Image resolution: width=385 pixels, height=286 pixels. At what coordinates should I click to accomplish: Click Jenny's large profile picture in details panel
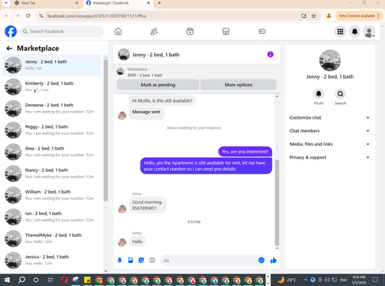point(330,60)
